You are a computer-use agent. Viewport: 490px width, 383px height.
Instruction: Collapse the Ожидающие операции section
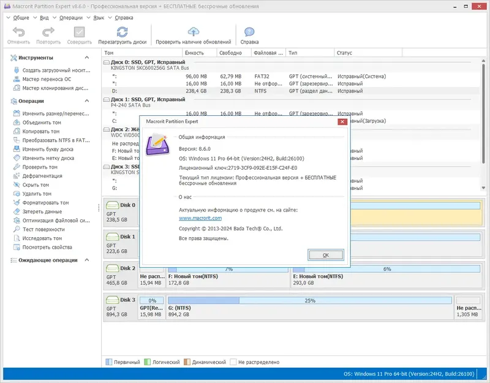coord(87,260)
